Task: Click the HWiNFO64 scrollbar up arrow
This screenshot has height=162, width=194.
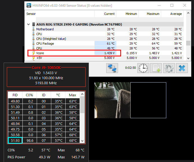Action: click(x=188, y=13)
